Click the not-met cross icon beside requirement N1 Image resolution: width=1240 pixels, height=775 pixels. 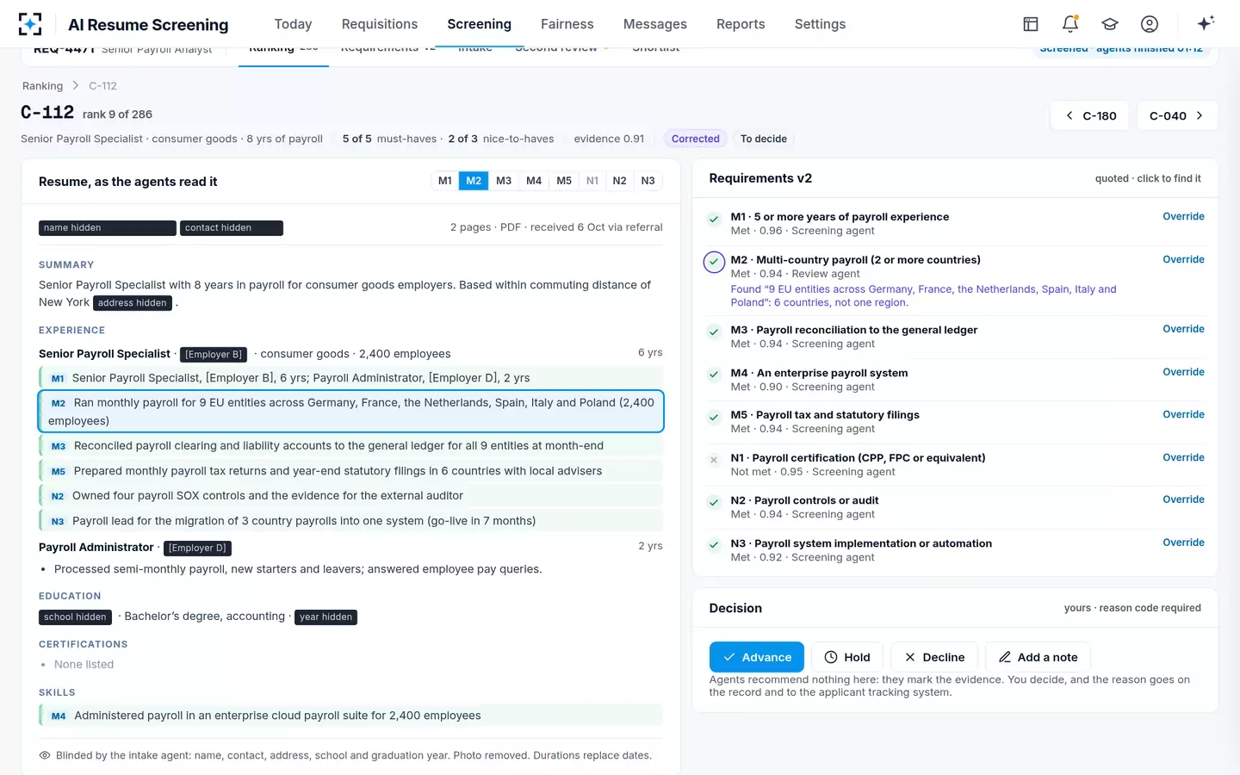click(x=714, y=460)
